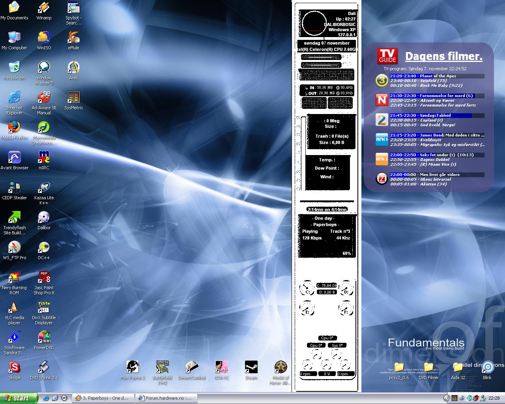Click the red arrow tray icon

476,398
